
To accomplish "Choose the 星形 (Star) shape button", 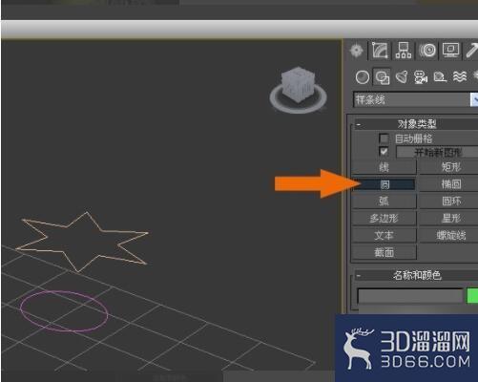I will pyautogui.click(x=450, y=219).
